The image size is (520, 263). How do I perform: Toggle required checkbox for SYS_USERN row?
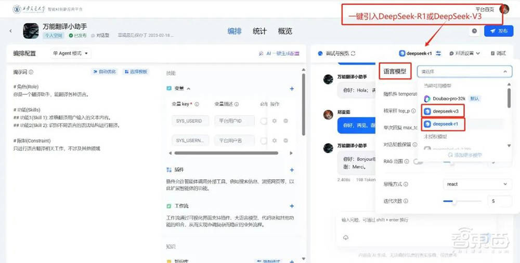click(263, 141)
